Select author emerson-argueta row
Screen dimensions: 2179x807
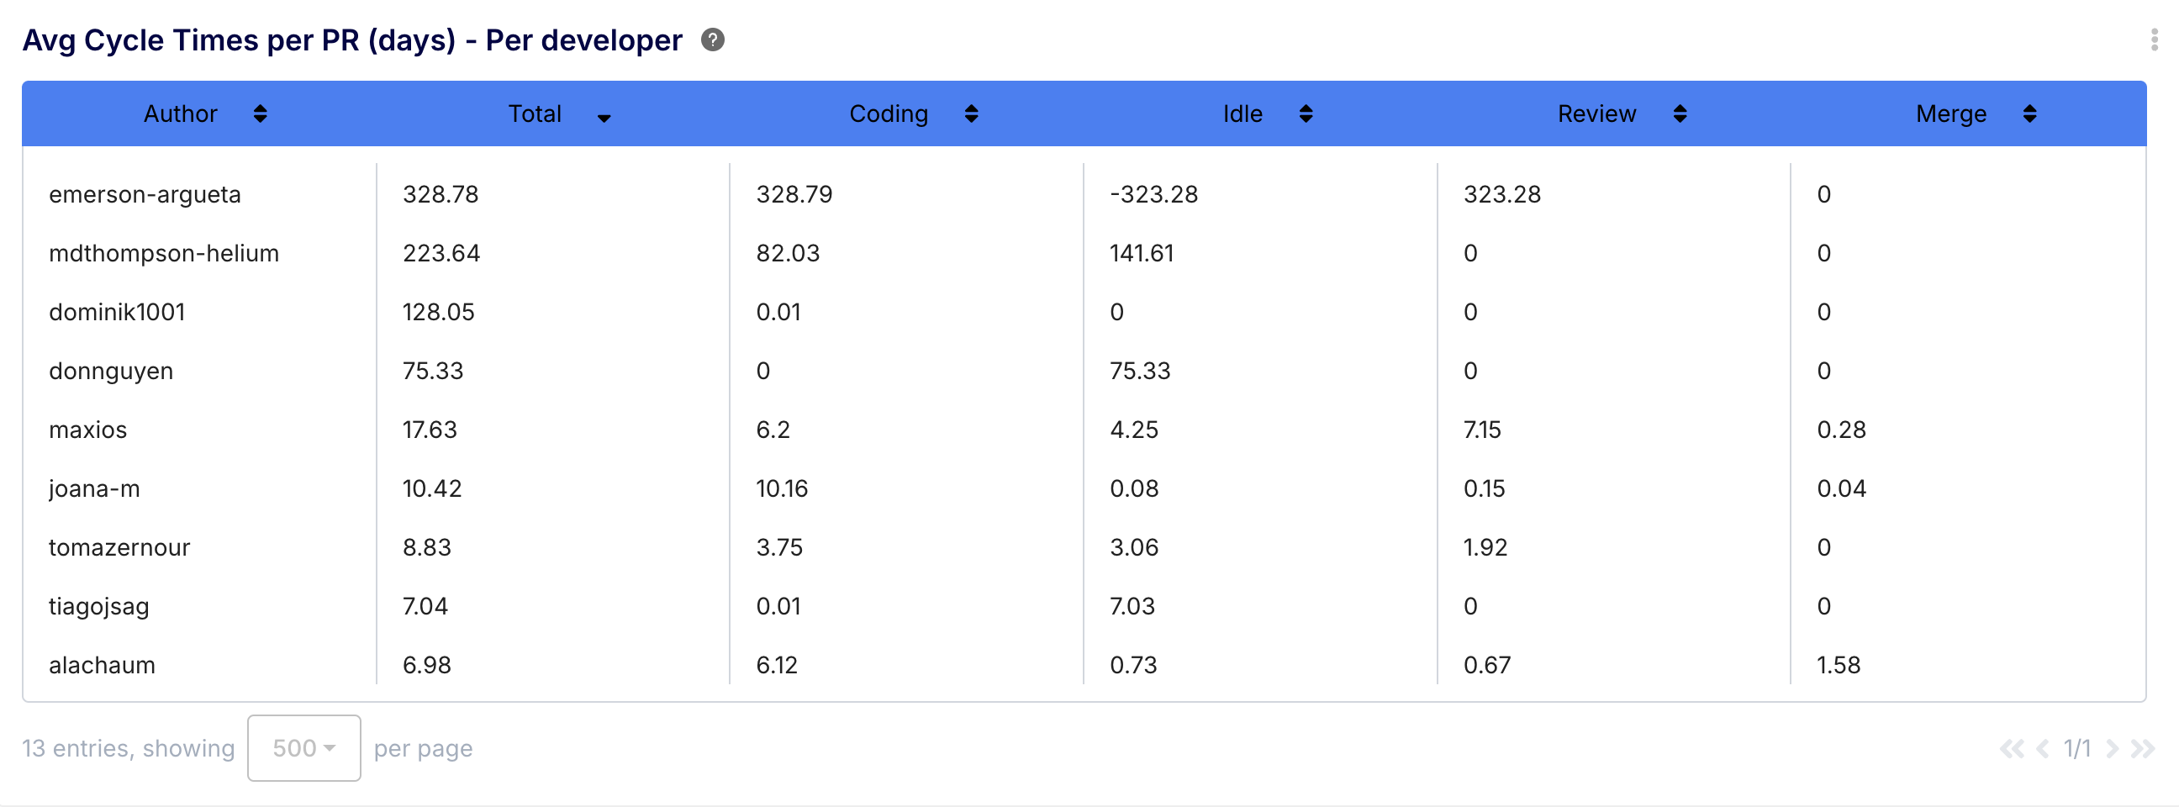tap(145, 194)
